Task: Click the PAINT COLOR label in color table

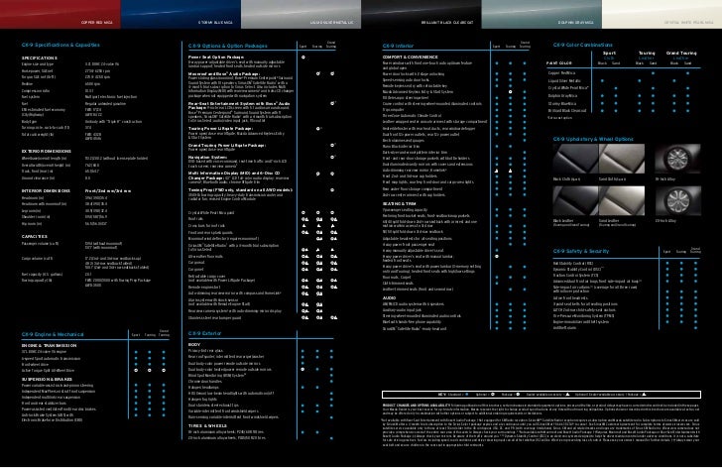Action: [559, 63]
